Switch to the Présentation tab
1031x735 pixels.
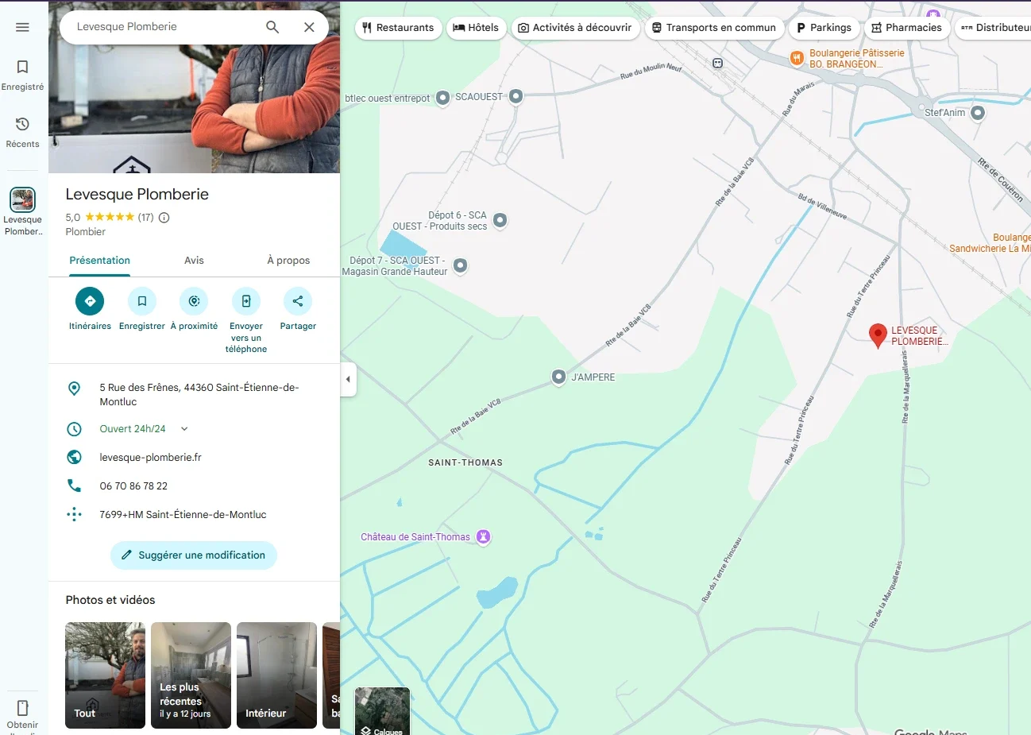(99, 261)
